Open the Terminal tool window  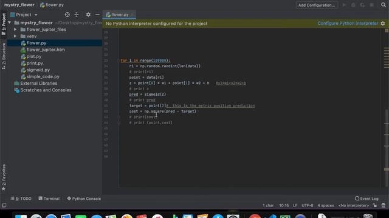(49, 199)
